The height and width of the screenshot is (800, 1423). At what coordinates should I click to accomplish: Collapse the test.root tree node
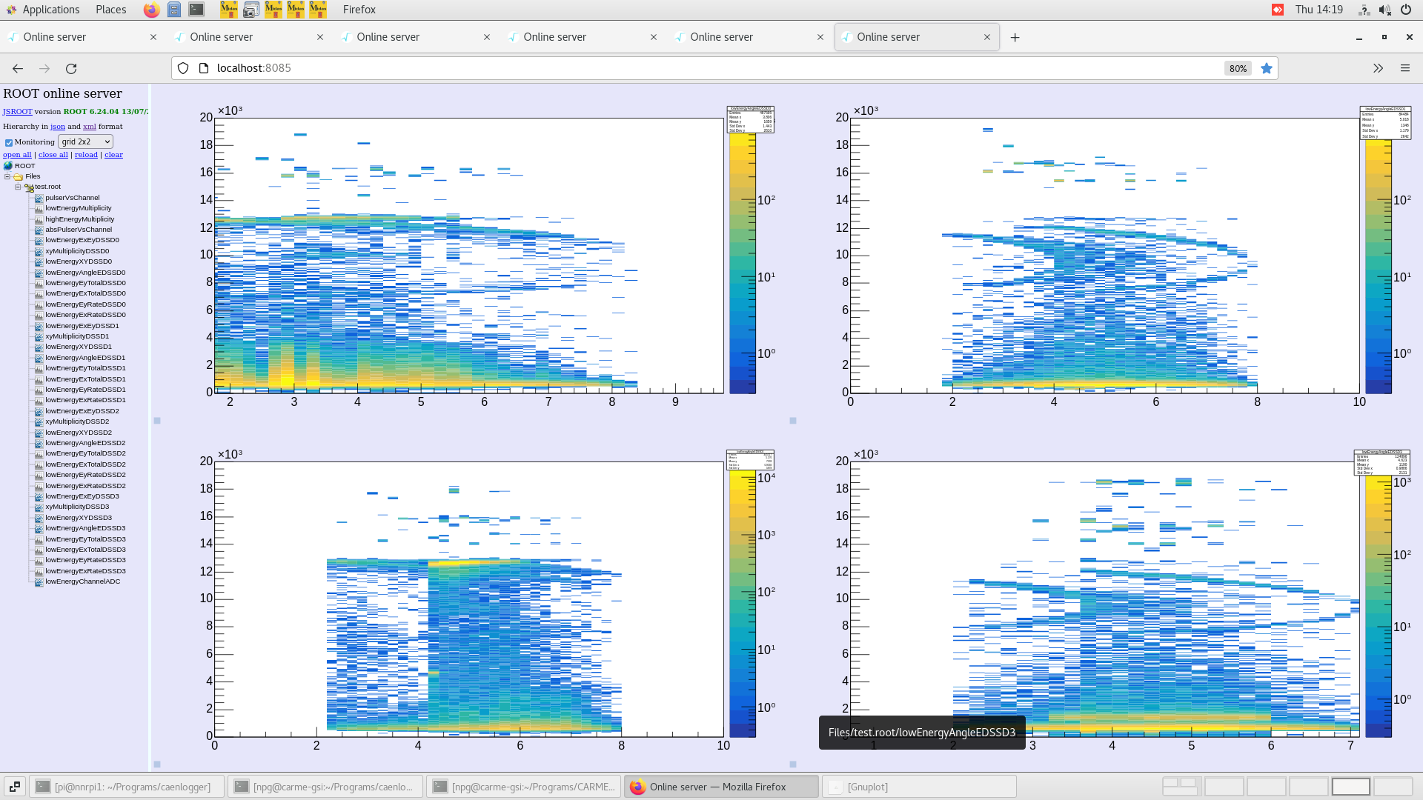pos(17,187)
